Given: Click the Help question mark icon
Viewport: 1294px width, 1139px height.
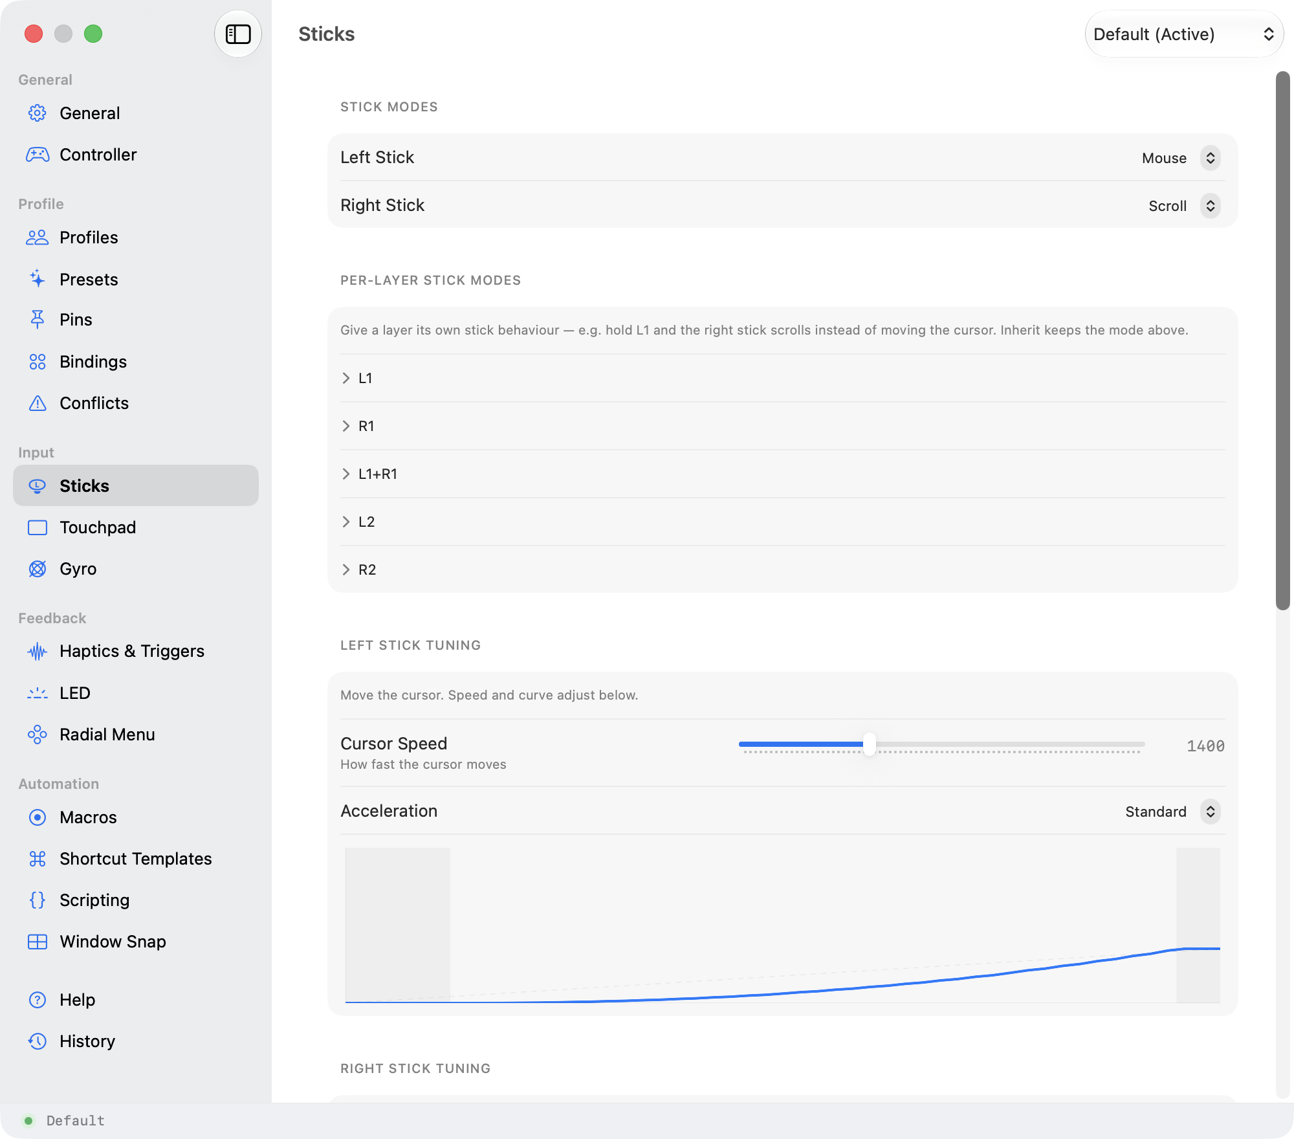Looking at the screenshot, I should tap(38, 1000).
